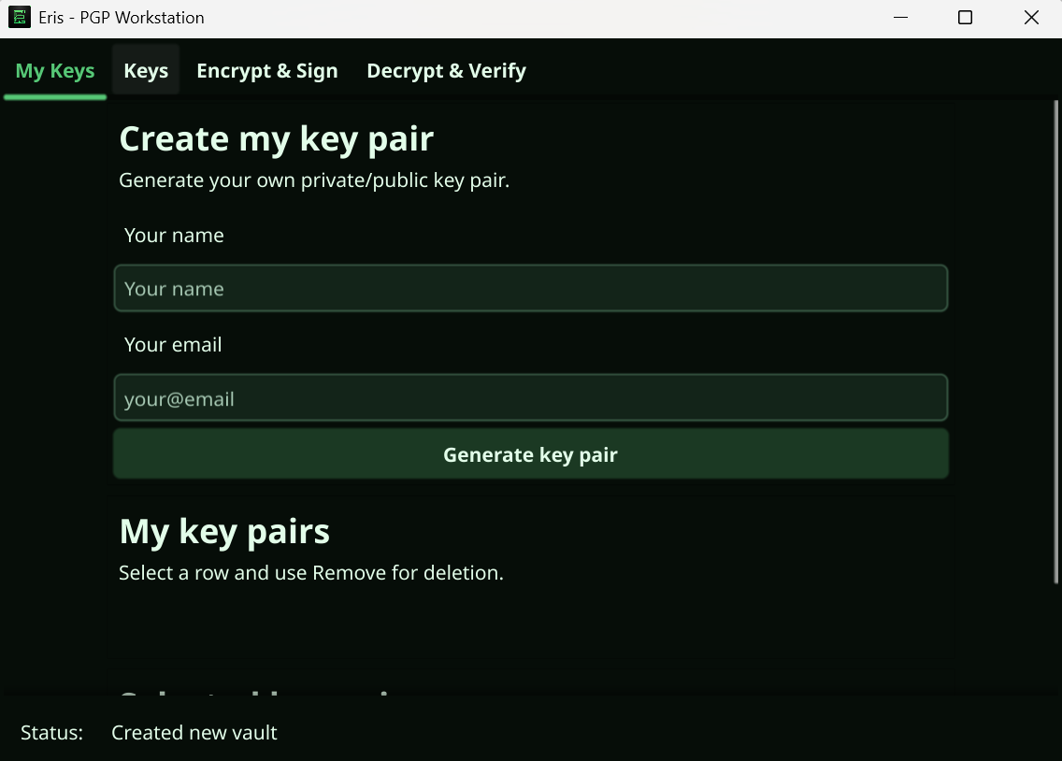
Task: Open the Encrypt & Sign tab
Action: point(266,69)
